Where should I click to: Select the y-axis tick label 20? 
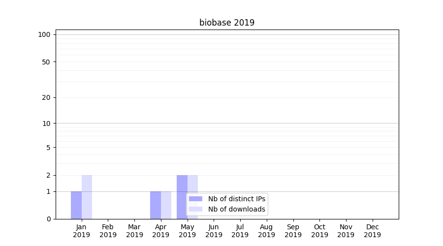click(46, 97)
